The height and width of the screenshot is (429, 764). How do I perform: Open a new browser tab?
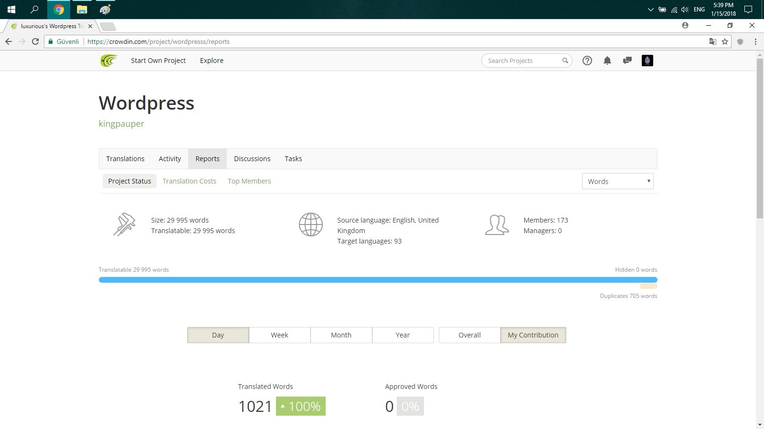click(108, 26)
